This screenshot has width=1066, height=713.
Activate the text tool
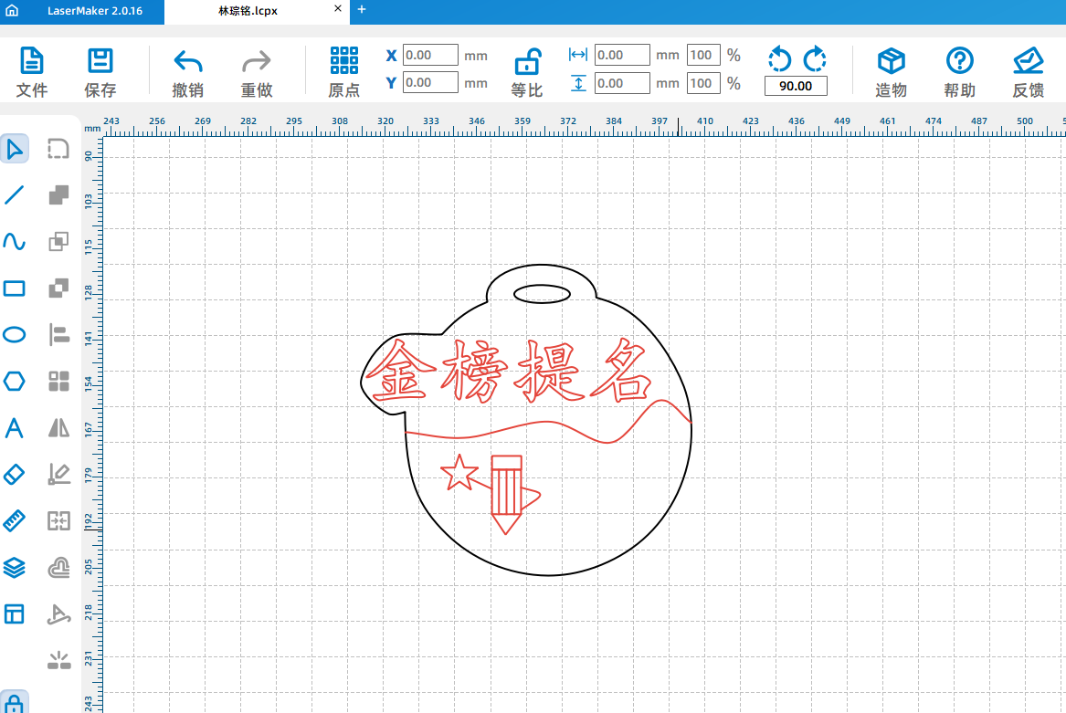[15, 427]
